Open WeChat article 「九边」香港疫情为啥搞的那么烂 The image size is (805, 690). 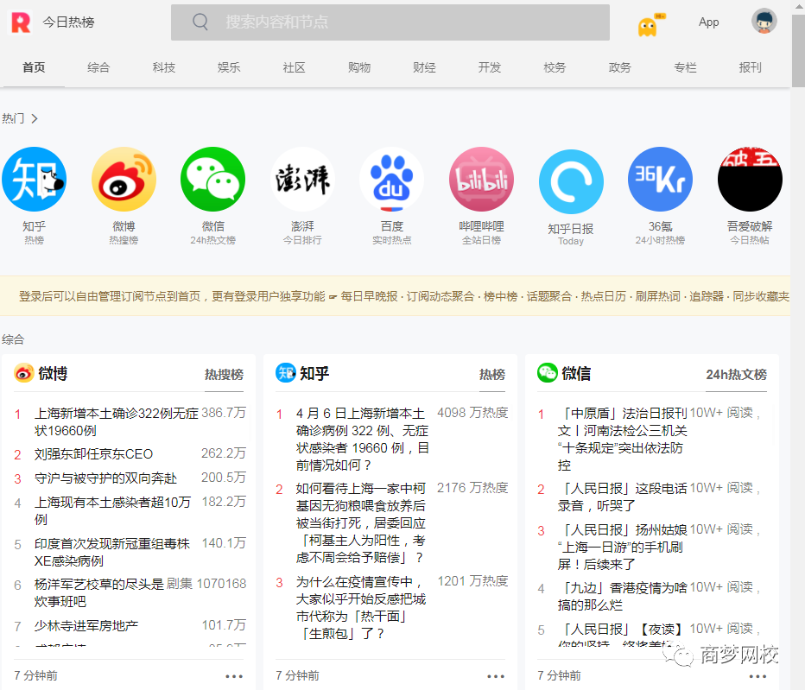click(623, 596)
